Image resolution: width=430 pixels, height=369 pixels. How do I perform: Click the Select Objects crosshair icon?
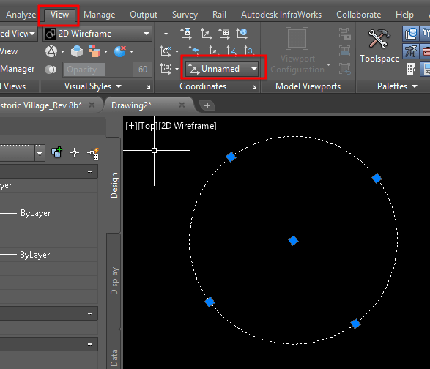pos(74,153)
